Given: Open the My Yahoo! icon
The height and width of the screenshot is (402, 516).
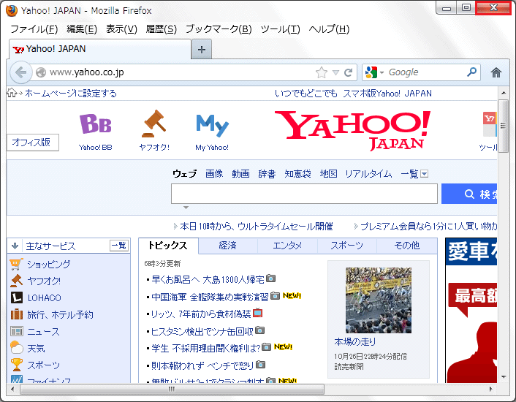Looking at the screenshot, I should (212, 127).
